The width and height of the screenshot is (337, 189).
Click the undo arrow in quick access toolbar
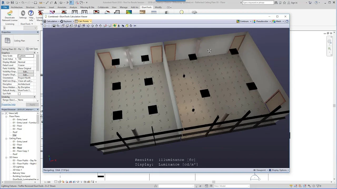click(23, 3)
